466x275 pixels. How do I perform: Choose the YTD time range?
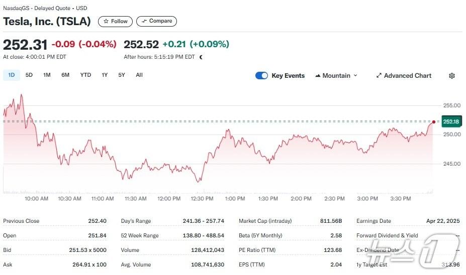click(x=85, y=75)
